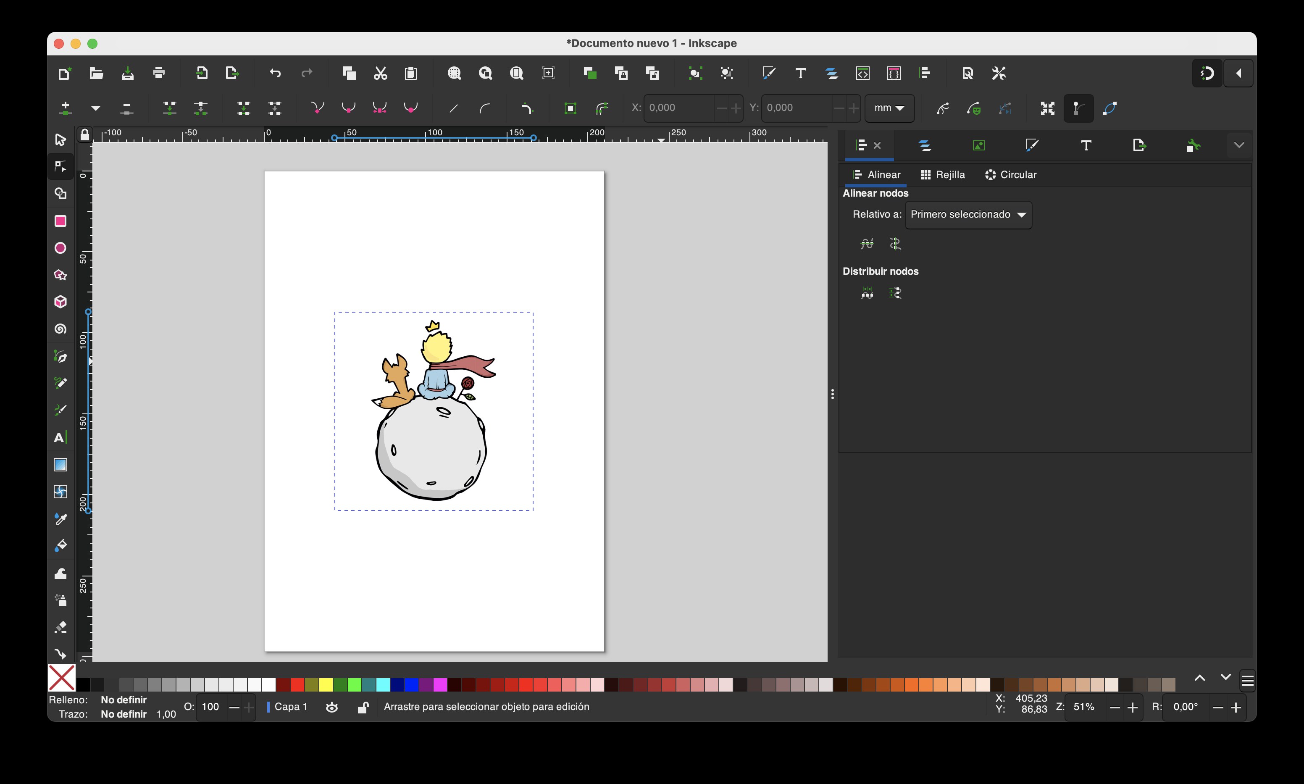Toggle show transformation handles for nodes
The width and height of the screenshot is (1304, 784).
pyautogui.click(x=1047, y=108)
